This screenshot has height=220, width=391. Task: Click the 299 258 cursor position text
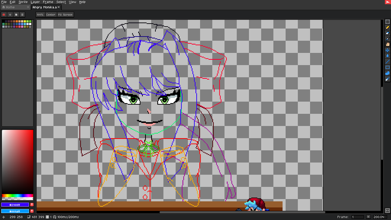click(16, 217)
